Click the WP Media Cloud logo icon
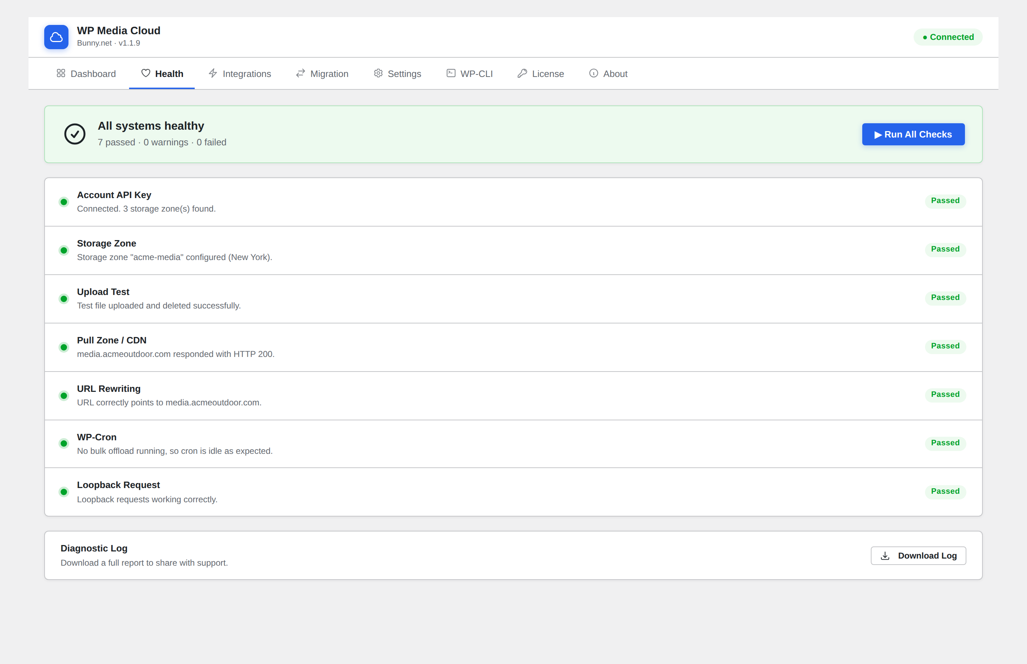 click(x=56, y=37)
